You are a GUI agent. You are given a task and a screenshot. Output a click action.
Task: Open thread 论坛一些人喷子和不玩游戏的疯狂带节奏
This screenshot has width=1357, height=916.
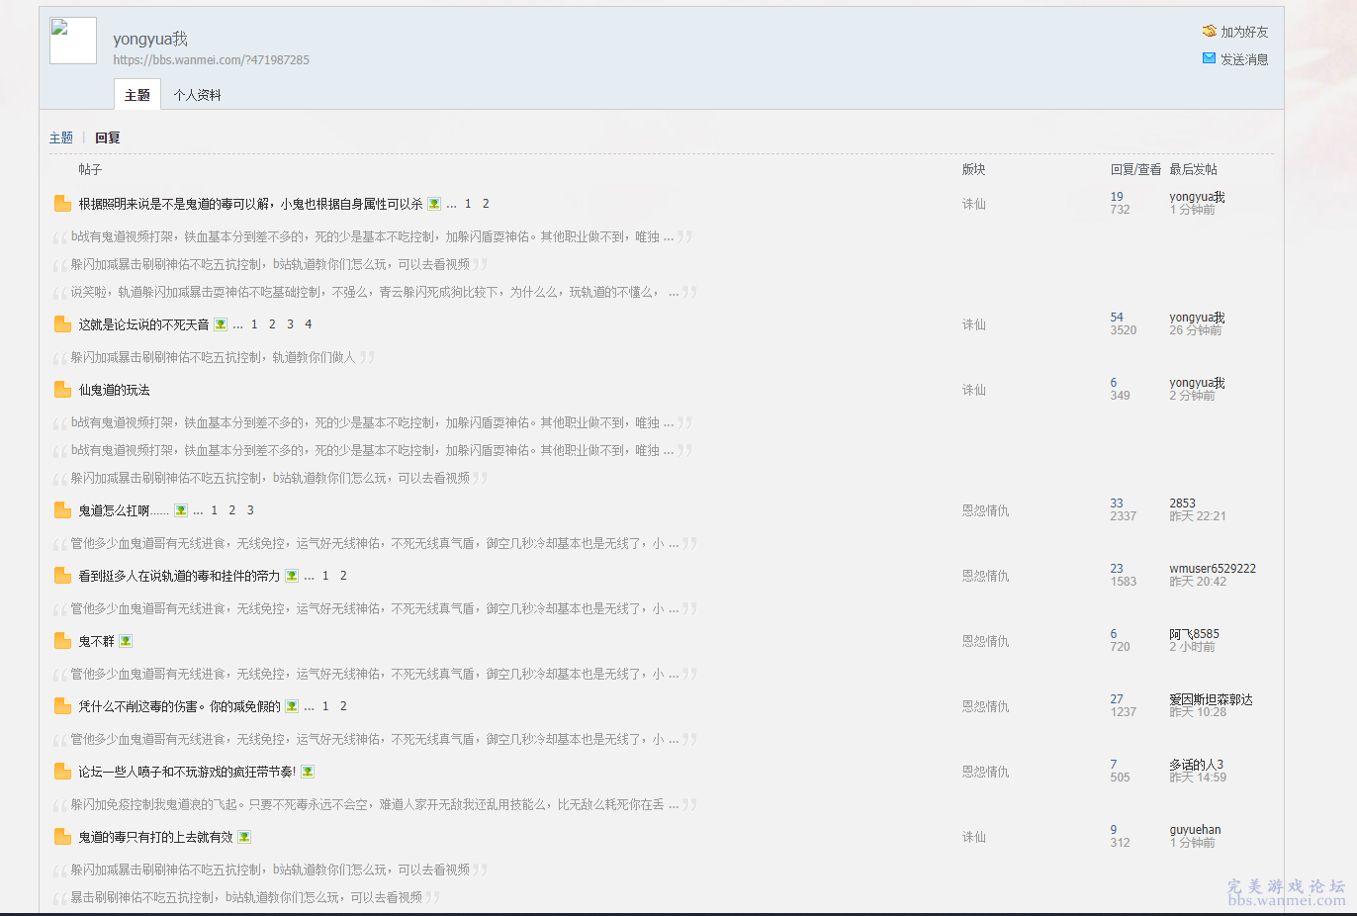(187, 772)
